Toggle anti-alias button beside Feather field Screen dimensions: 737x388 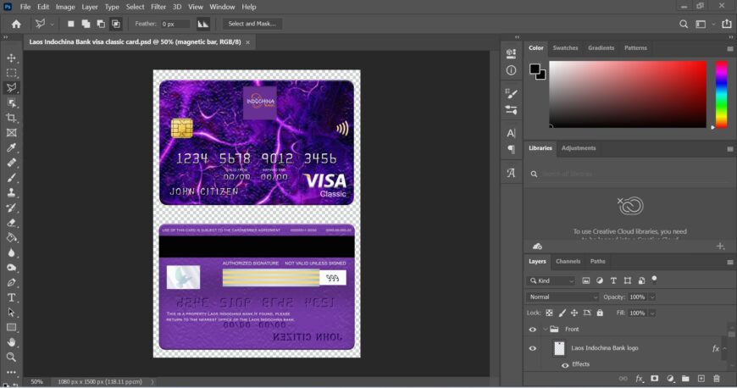coord(203,24)
